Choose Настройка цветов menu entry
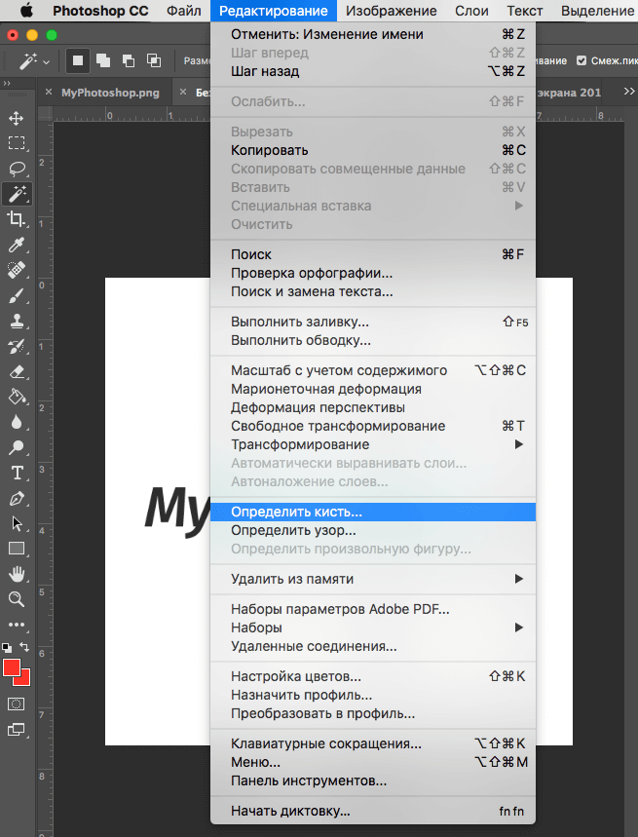Screen dimensions: 638x837 (x=373, y=676)
